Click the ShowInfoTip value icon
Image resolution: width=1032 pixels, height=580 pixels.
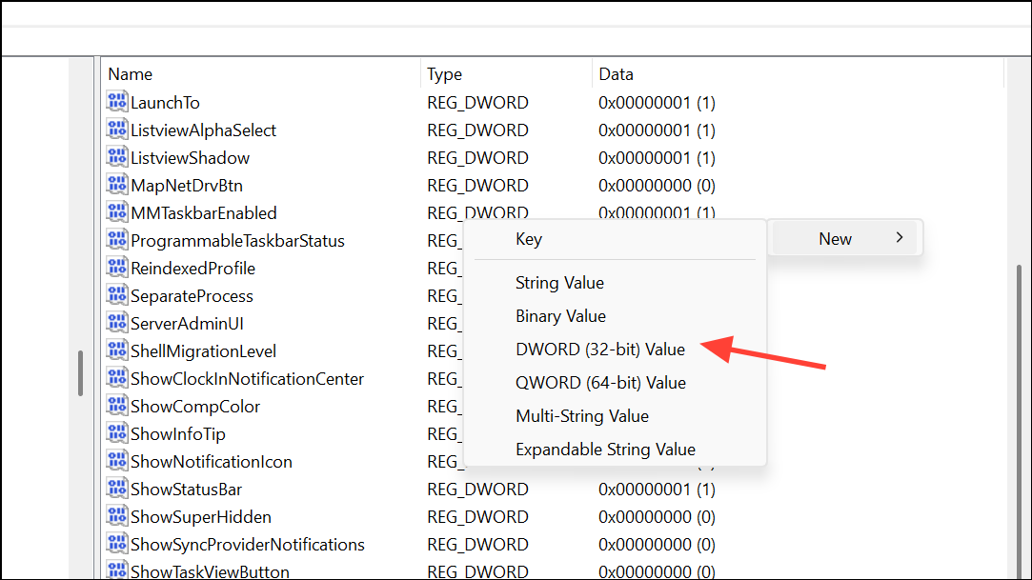tap(117, 433)
